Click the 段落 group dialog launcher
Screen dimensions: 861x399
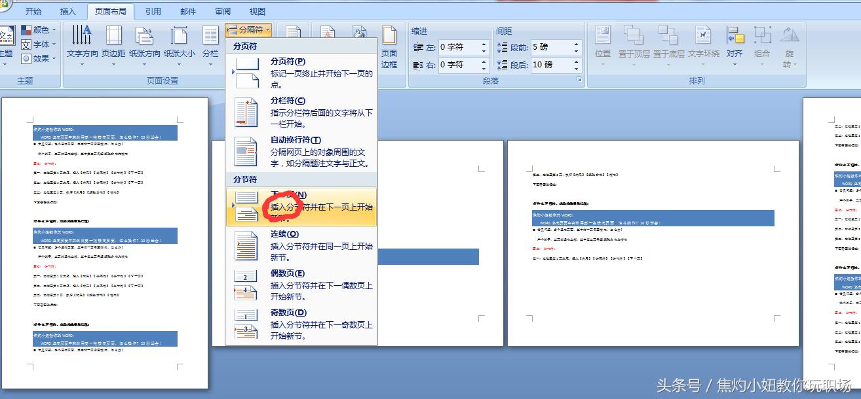point(580,78)
